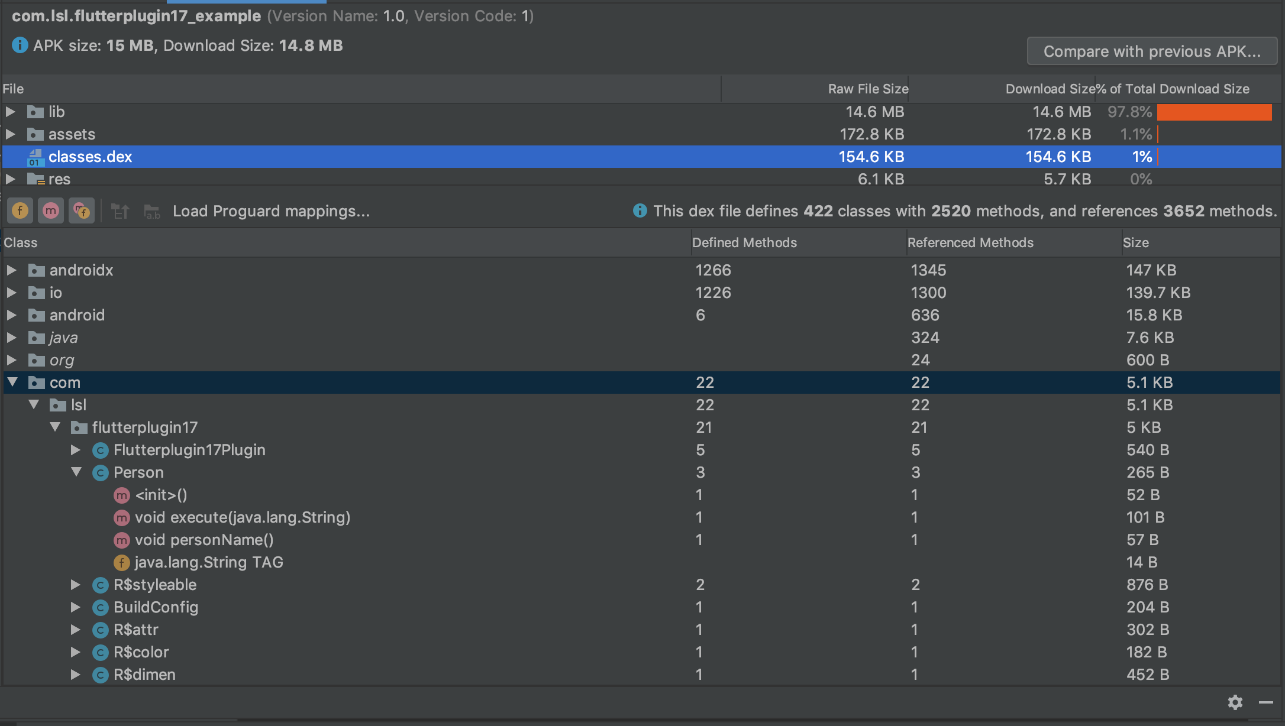Click the dex file info icon
This screenshot has height=726, width=1285.
(x=640, y=211)
